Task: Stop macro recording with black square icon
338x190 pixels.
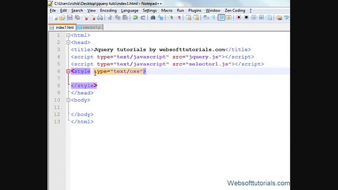Action: pyautogui.click(x=246, y=17)
